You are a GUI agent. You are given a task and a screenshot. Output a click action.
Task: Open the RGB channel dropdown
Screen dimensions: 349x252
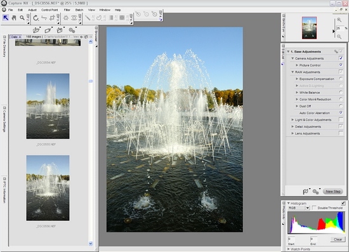[x=308, y=208]
